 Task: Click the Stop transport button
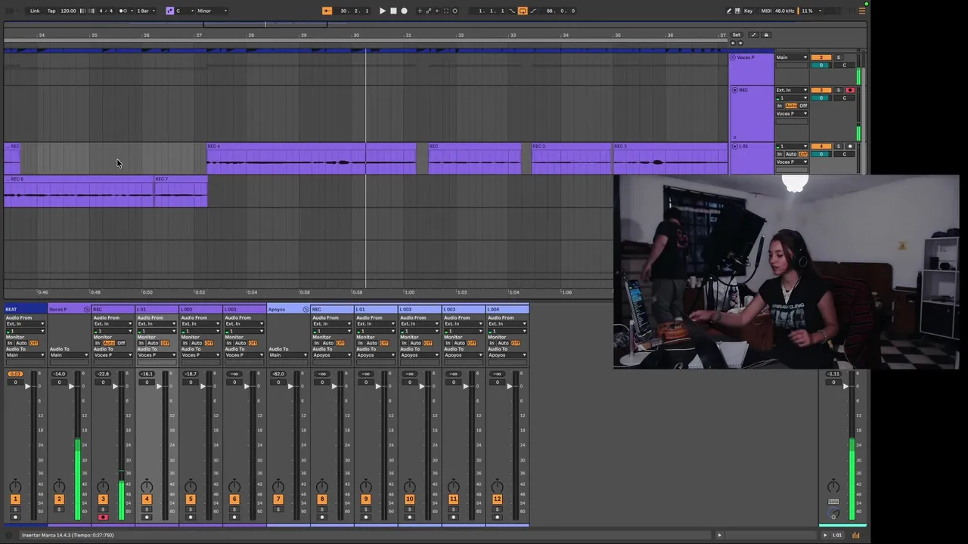tap(393, 11)
